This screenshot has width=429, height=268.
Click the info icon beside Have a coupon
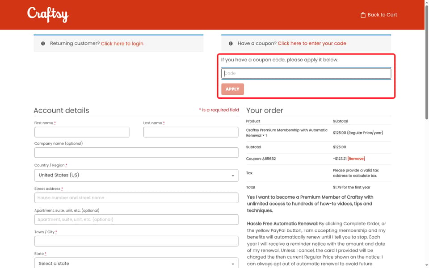pos(231,43)
